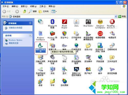This screenshot has height=95, width=128.
Task: Open the 收藏 menu
Action: (x=33, y=6)
